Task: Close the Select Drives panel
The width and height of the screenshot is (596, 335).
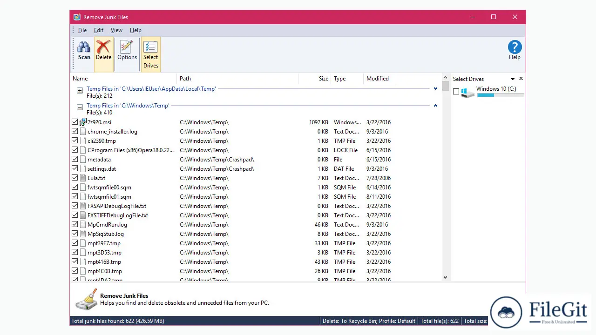Action: [x=521, y=79]
